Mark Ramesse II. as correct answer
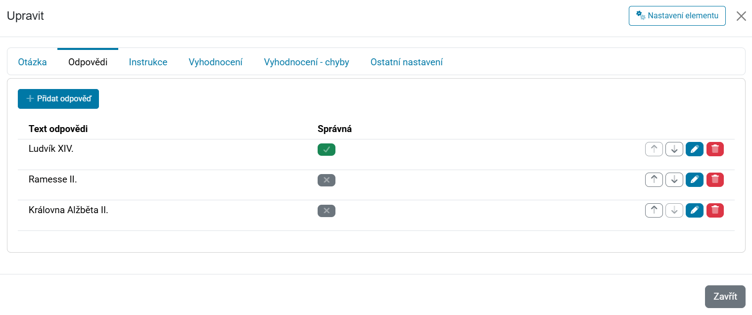Screen dimensions: 752x315 pyautogui.click(x=327, y=180)
